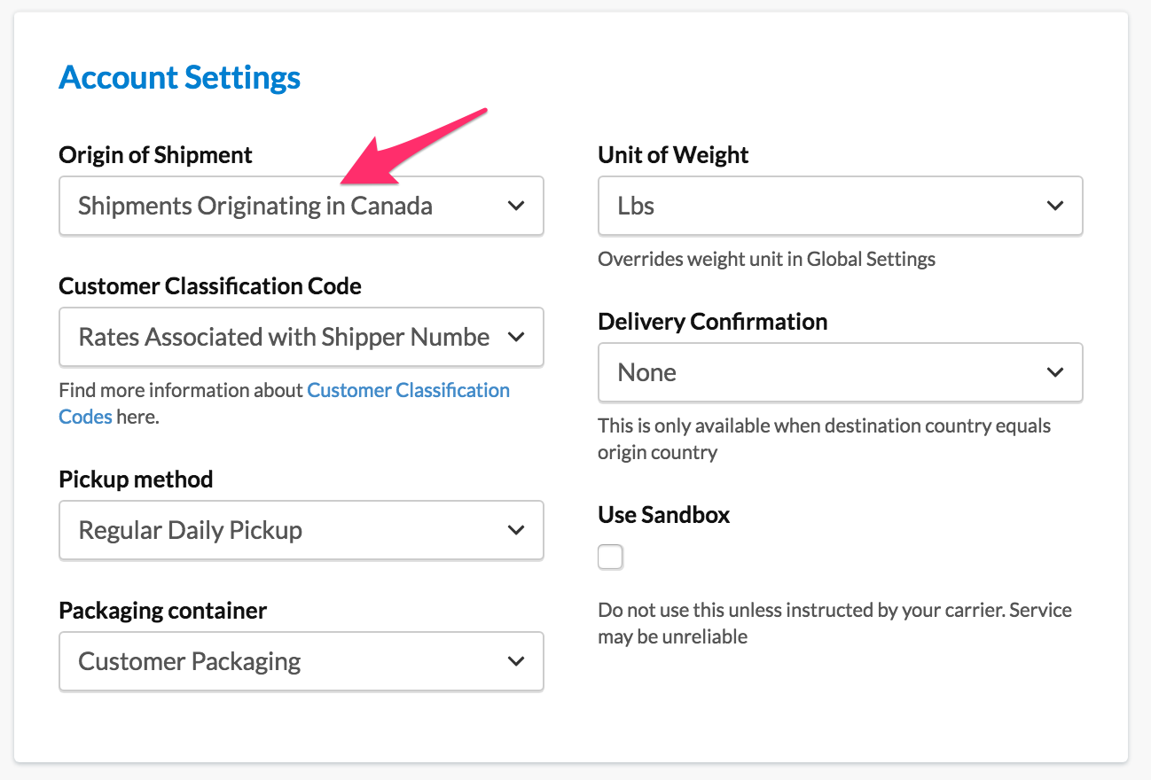
Task: Open the Customer Classification Codes link
Action: pyautogui.click(x=408, y=391)
